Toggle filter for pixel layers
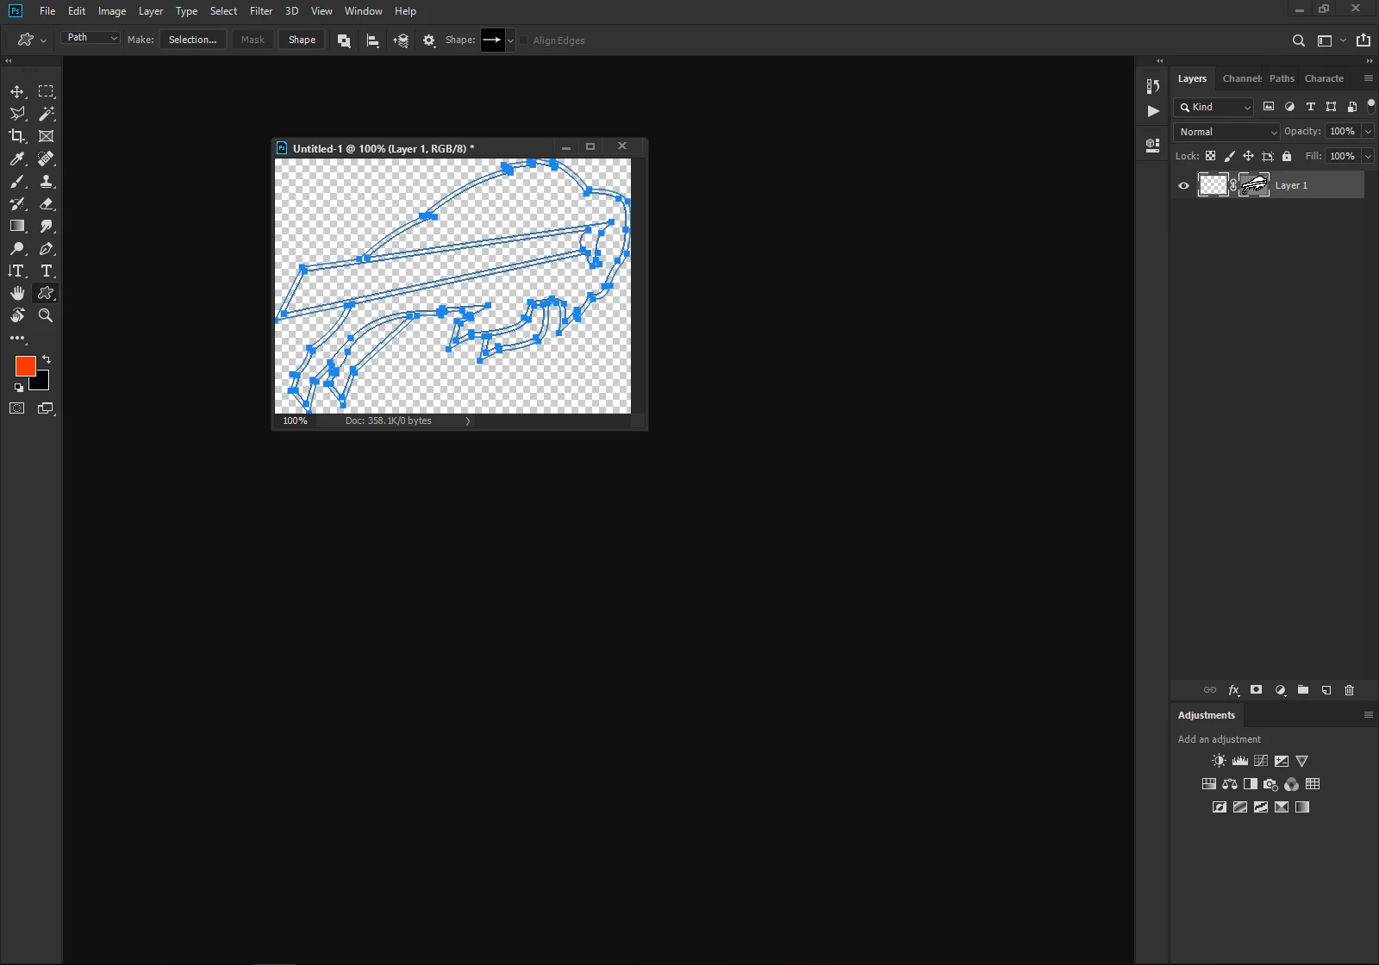 click(1269, 107)
